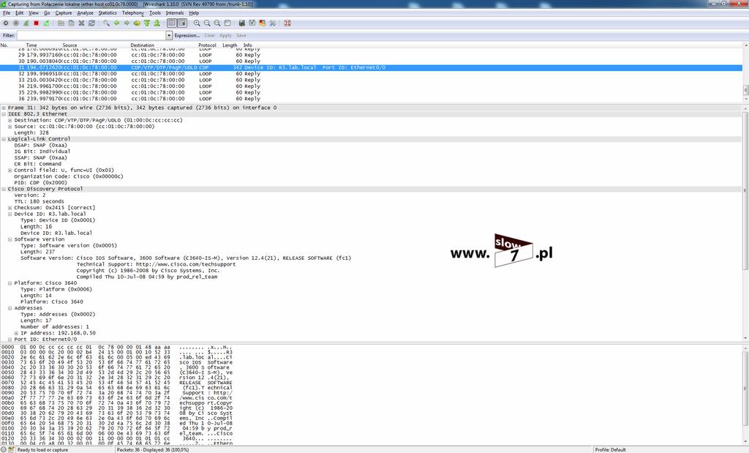Select the selected CDP packet 31 row
The width and height of the screenshot is (749, 453).
point(371,67)
